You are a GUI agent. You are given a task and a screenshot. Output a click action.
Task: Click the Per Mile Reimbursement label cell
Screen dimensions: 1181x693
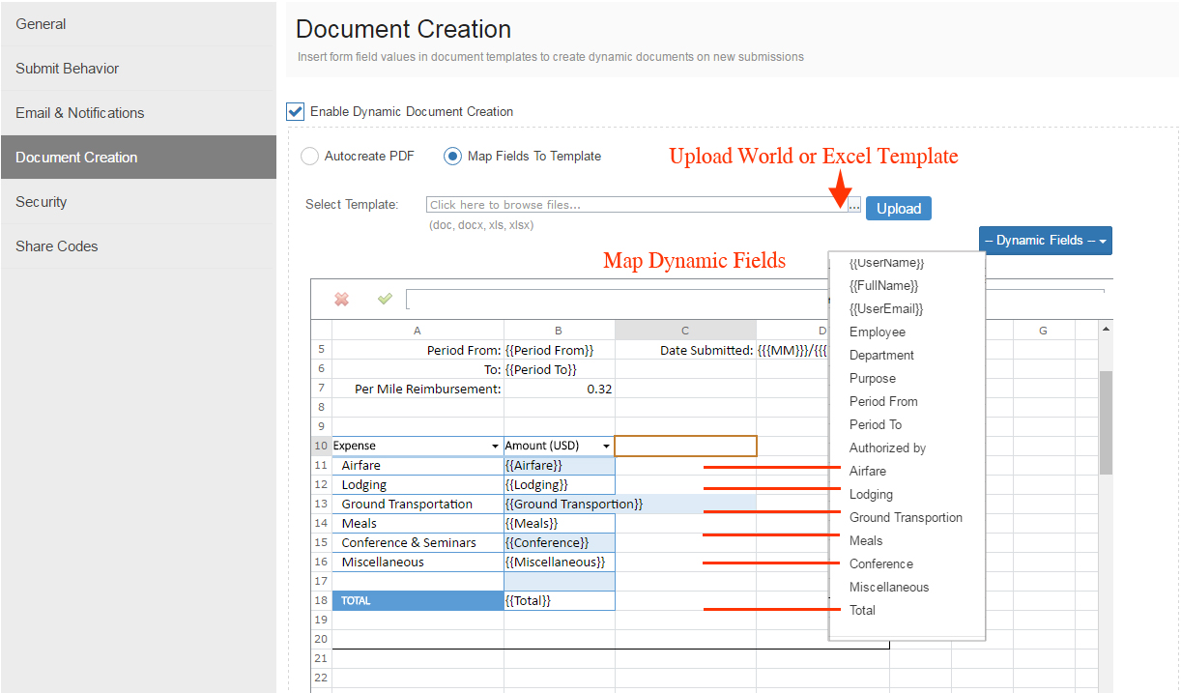click(418, 389)
